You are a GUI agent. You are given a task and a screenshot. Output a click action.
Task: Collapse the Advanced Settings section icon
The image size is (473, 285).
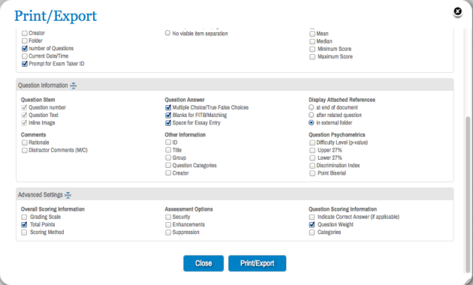pos(68,195)
